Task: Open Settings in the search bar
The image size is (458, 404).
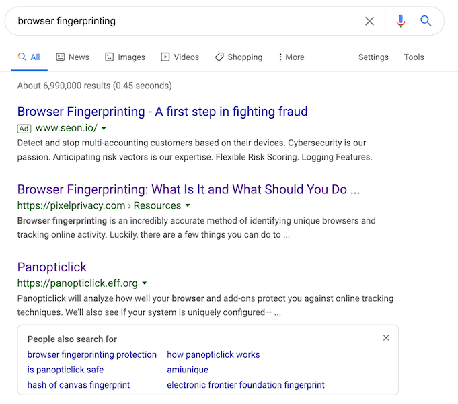Action: (x=373, y=57)
